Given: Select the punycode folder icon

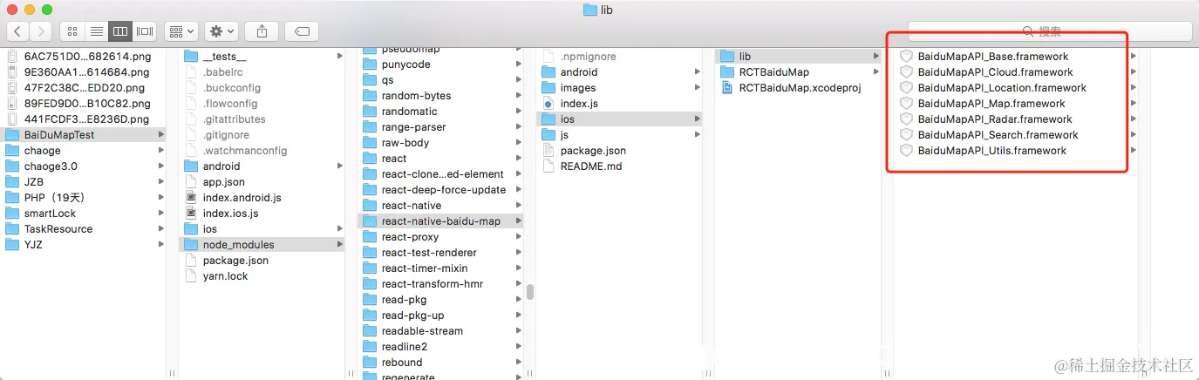Looking at the screenshot, I should [371, 64].
